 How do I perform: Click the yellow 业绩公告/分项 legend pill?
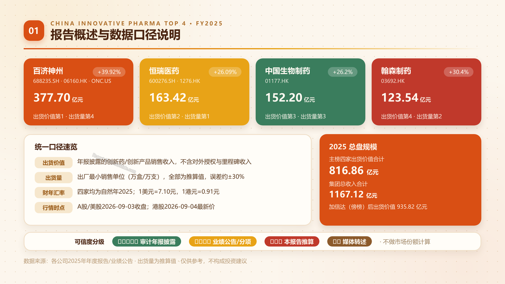point(223,242)
